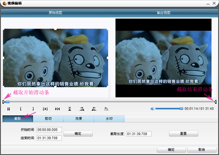The width and height of the screenshot is (219, 155).
Task: Play the selected bracketed segment
Action: [x=45, y=109]
